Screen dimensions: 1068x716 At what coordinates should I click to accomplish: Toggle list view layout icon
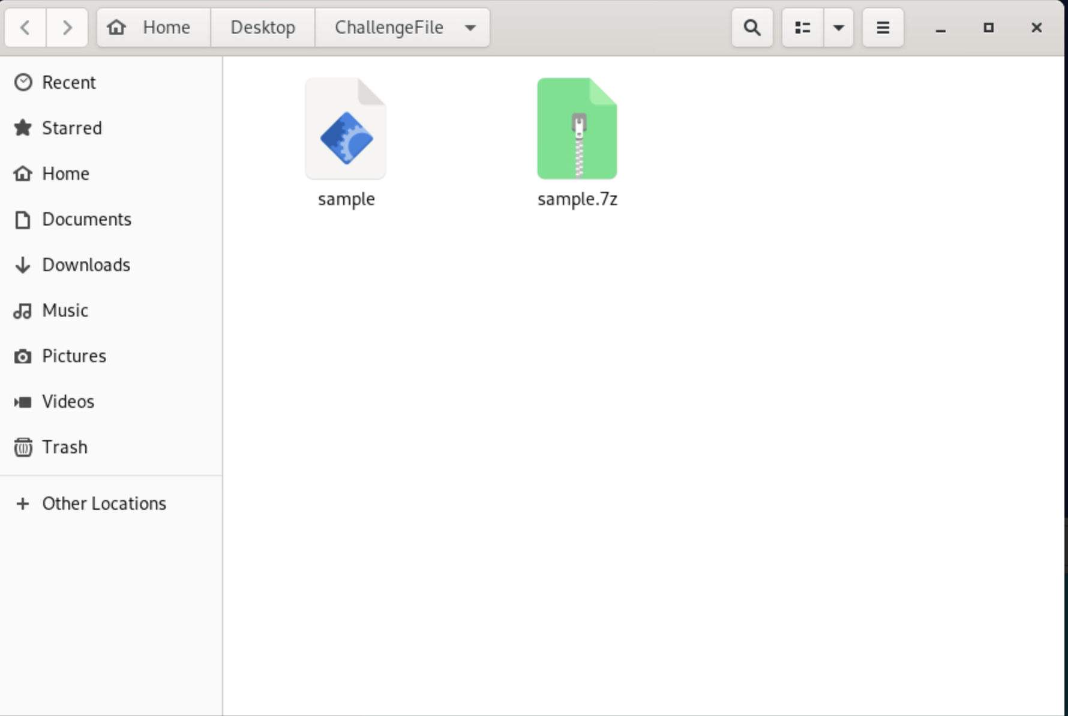[x=802, y=28]
